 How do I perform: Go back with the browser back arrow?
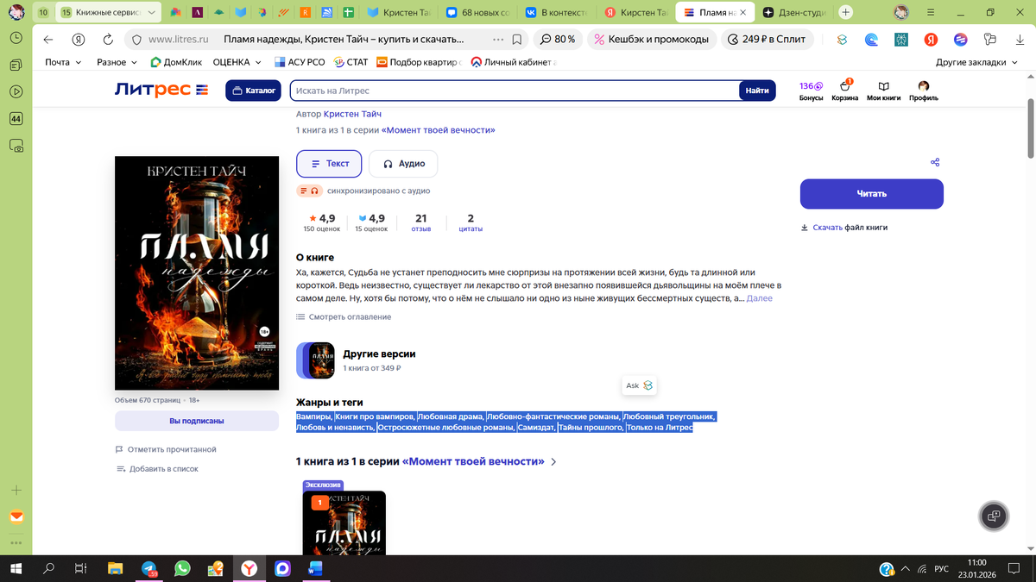[x=48, y=40]
